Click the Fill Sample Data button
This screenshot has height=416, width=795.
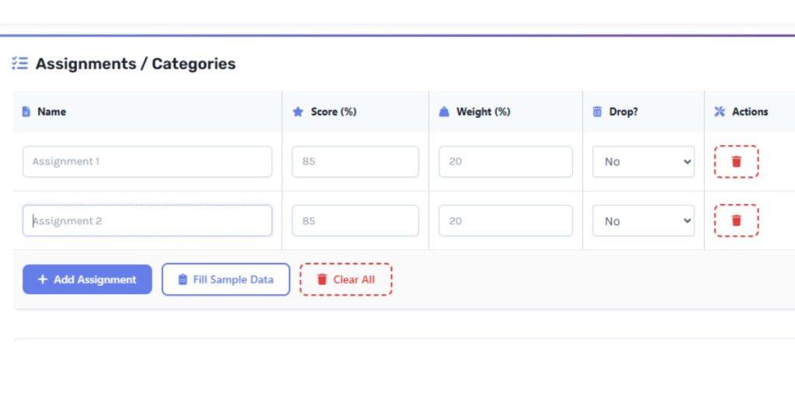[x=225, y=279]
